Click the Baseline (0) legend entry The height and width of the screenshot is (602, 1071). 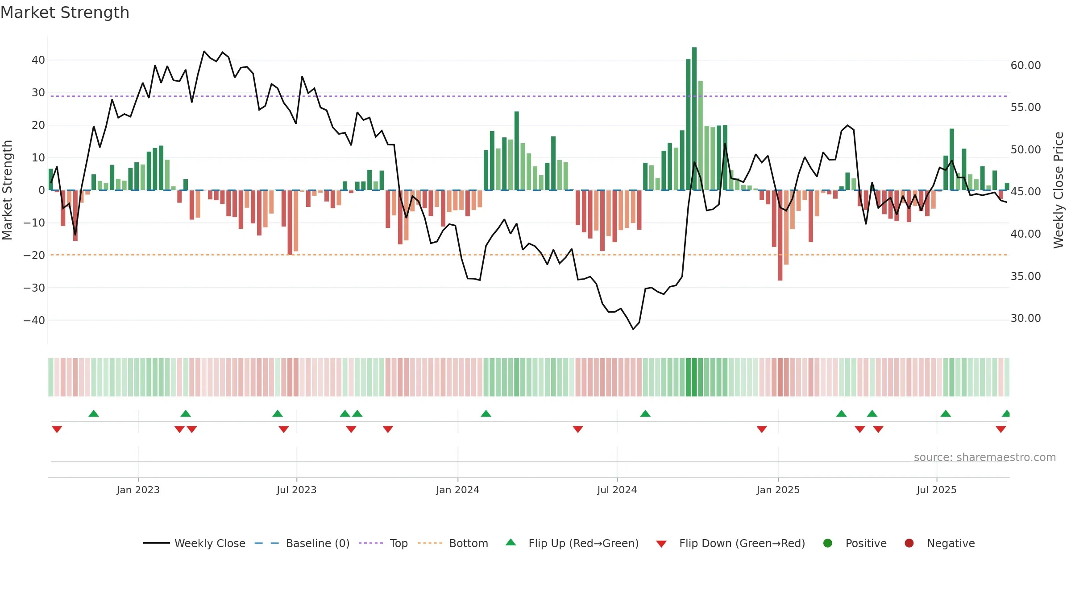pyautogui.click(x=302, y=543)
